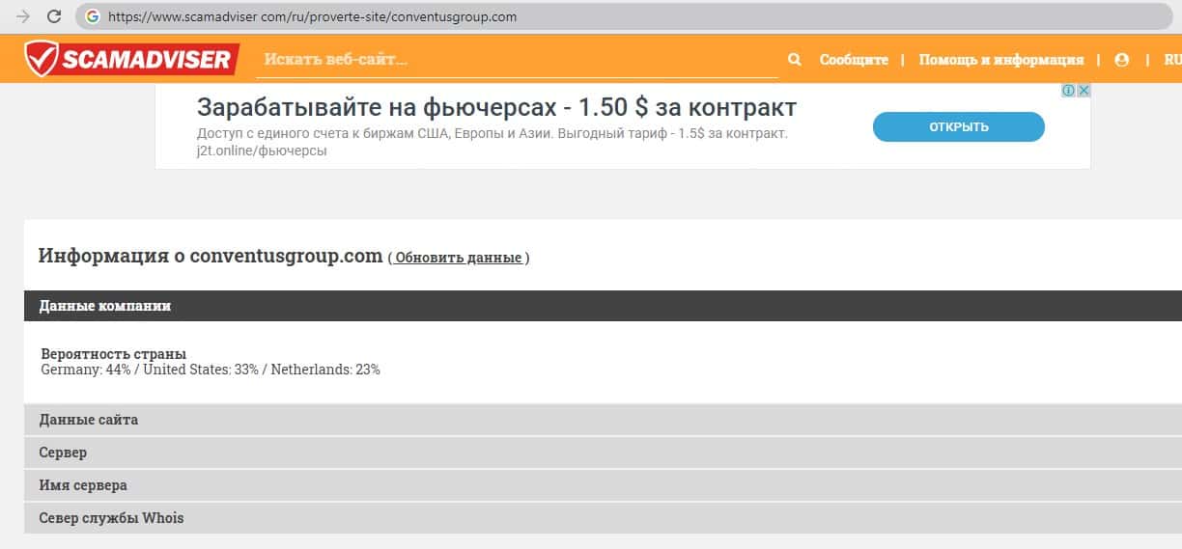Reload the page with the refresh icon

click(54, 16)
